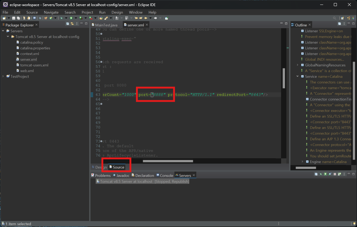The height and width of the screenshot is (227, 357).
Task: Click the Open Perspective icon
Action: click(x=342, y=18)
